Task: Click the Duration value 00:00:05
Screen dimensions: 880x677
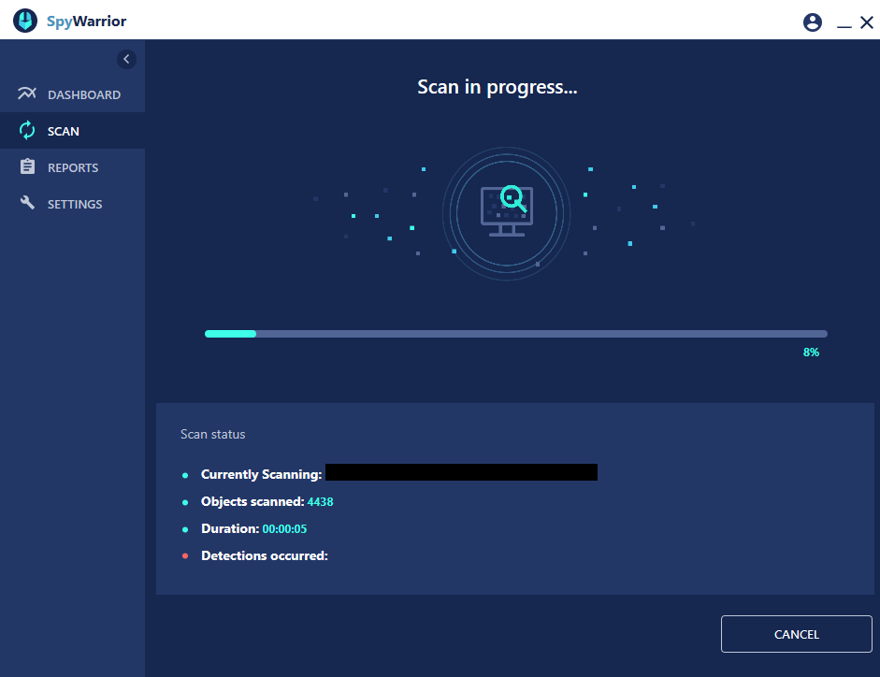Action: click(x=284, y=529)
